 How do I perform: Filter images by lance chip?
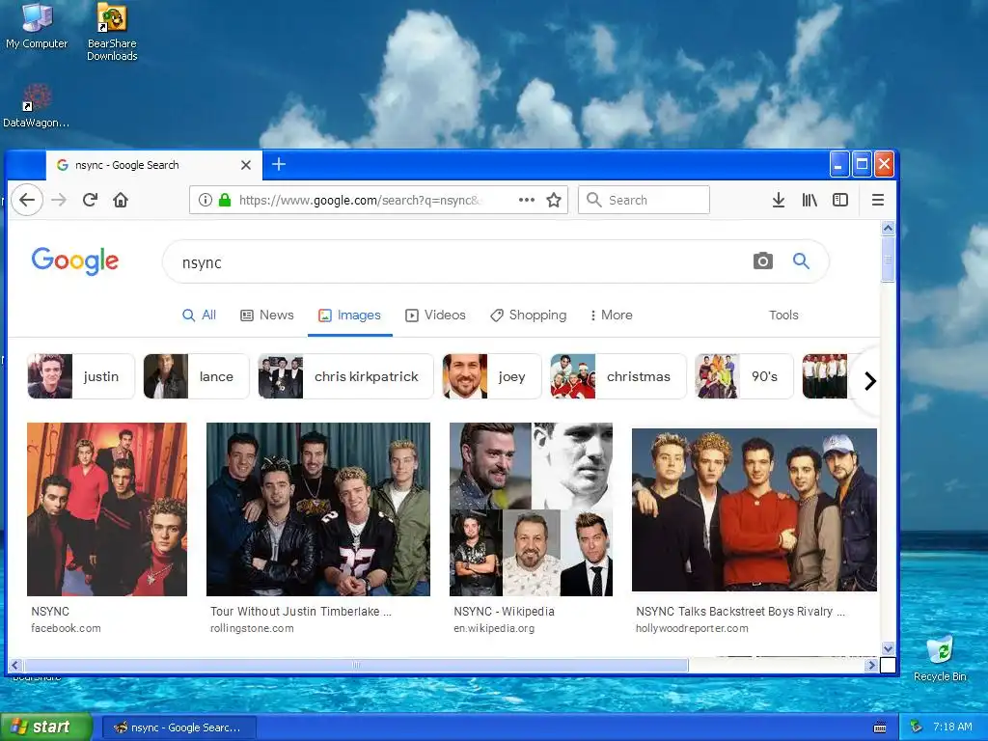pos(196,376)
